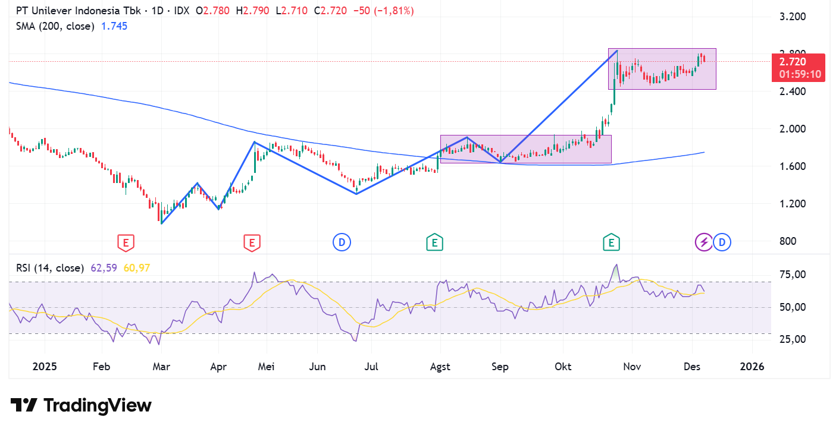Viewport: 839px width, 432px height.
Task: Open the red earnings marker near late April
Action: click(252, 242)
